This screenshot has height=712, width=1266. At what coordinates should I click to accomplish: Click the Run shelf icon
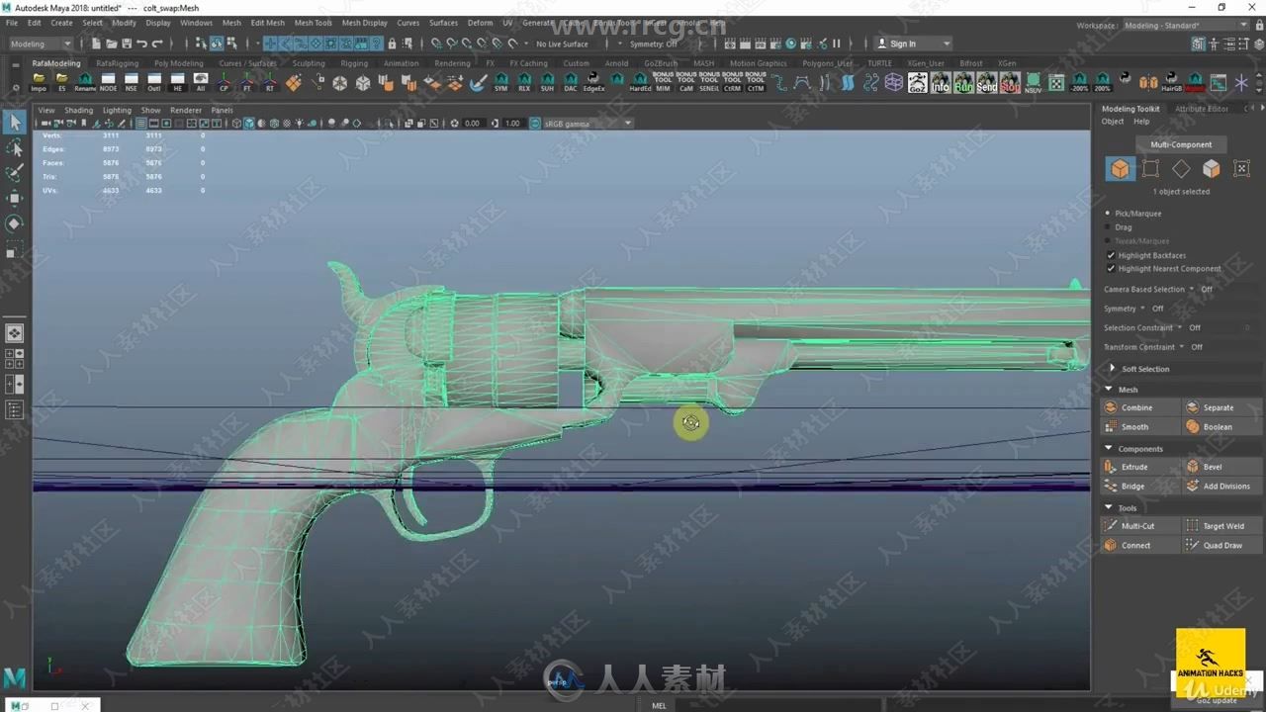click(x=963, y=83)
